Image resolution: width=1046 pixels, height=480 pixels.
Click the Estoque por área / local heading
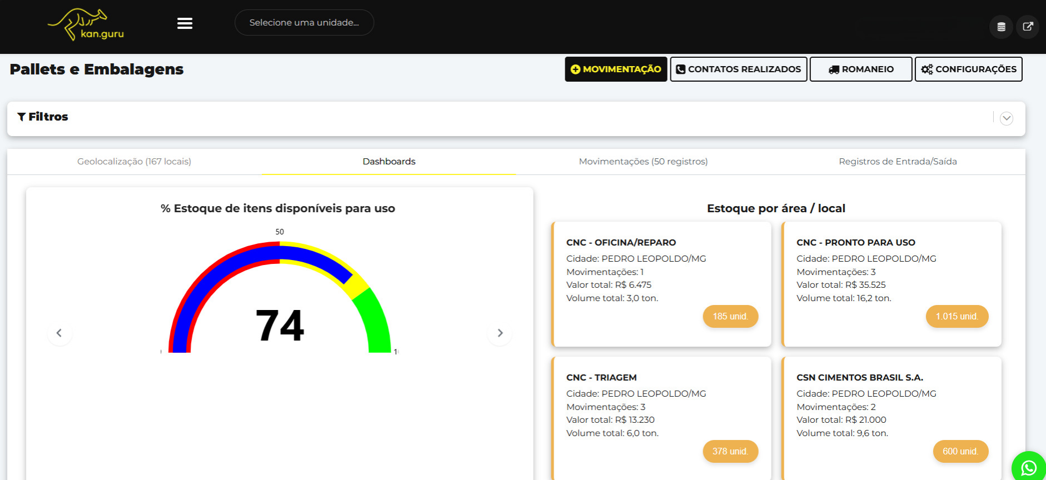click(776, 208)
